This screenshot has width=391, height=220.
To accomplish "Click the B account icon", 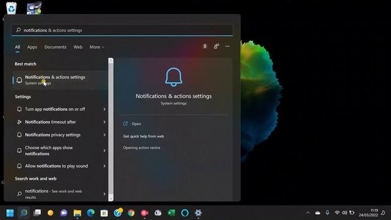I will (205, 46).
